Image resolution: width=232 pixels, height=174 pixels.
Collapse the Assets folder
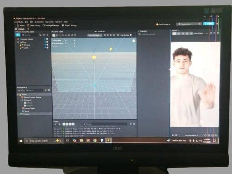[x=18, y=94]
